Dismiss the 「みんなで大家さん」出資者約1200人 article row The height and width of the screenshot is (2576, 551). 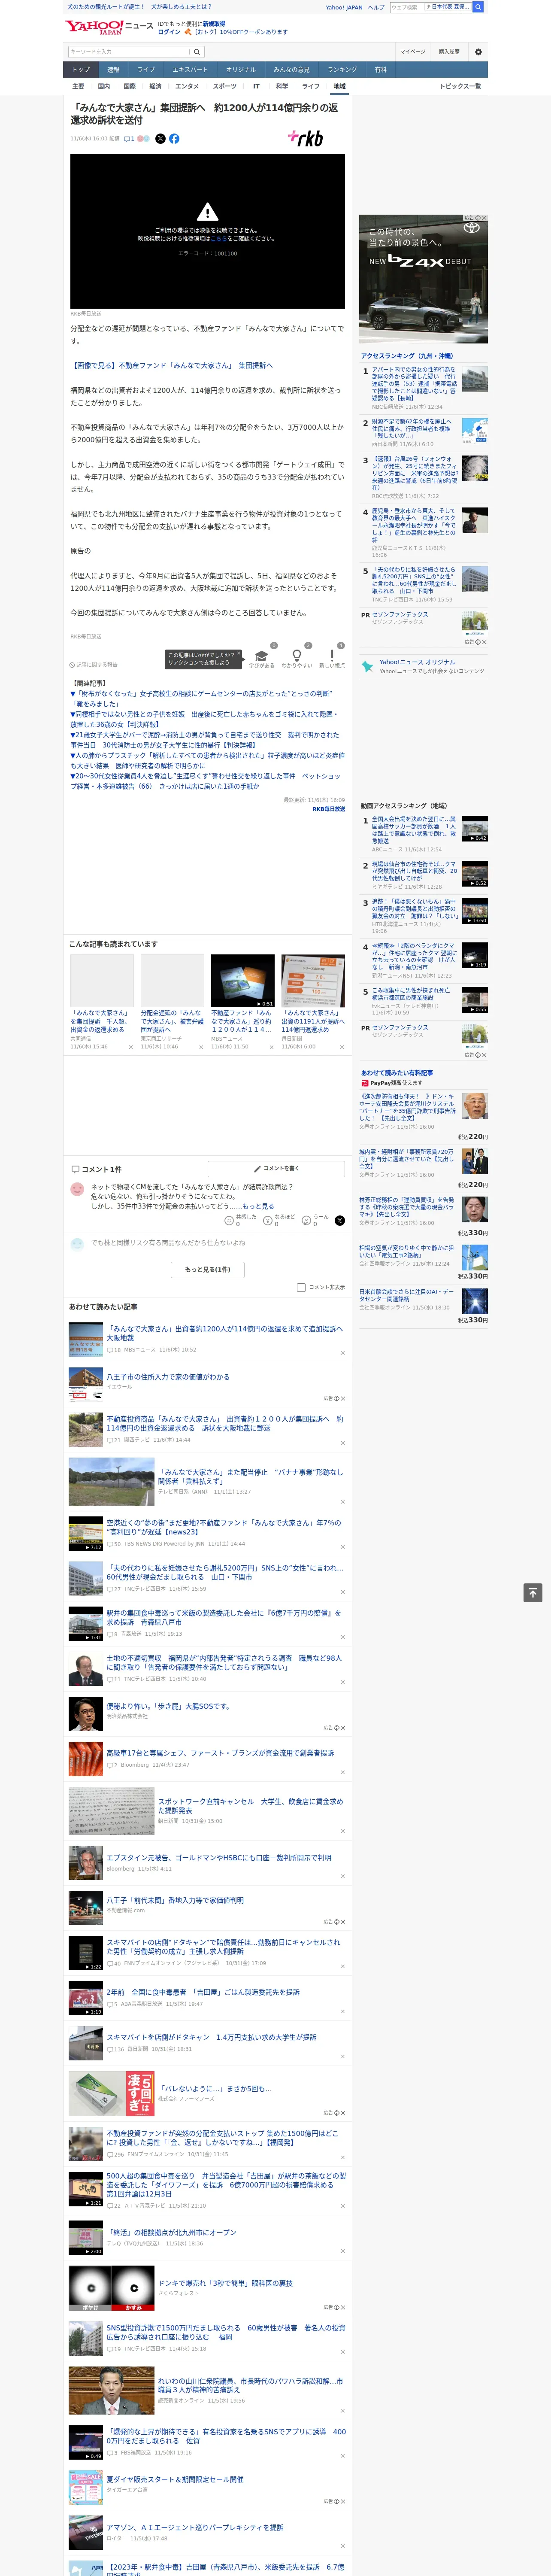tap(343, 1353)
